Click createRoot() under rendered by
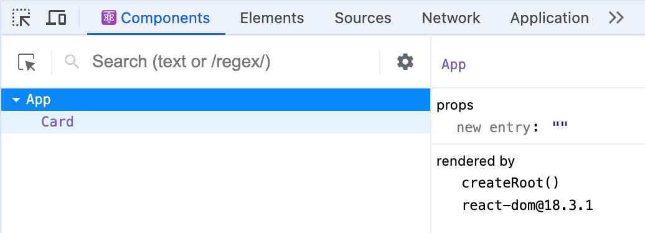The image size is (645, 233). pyautogui.click(x=511, y=183)
